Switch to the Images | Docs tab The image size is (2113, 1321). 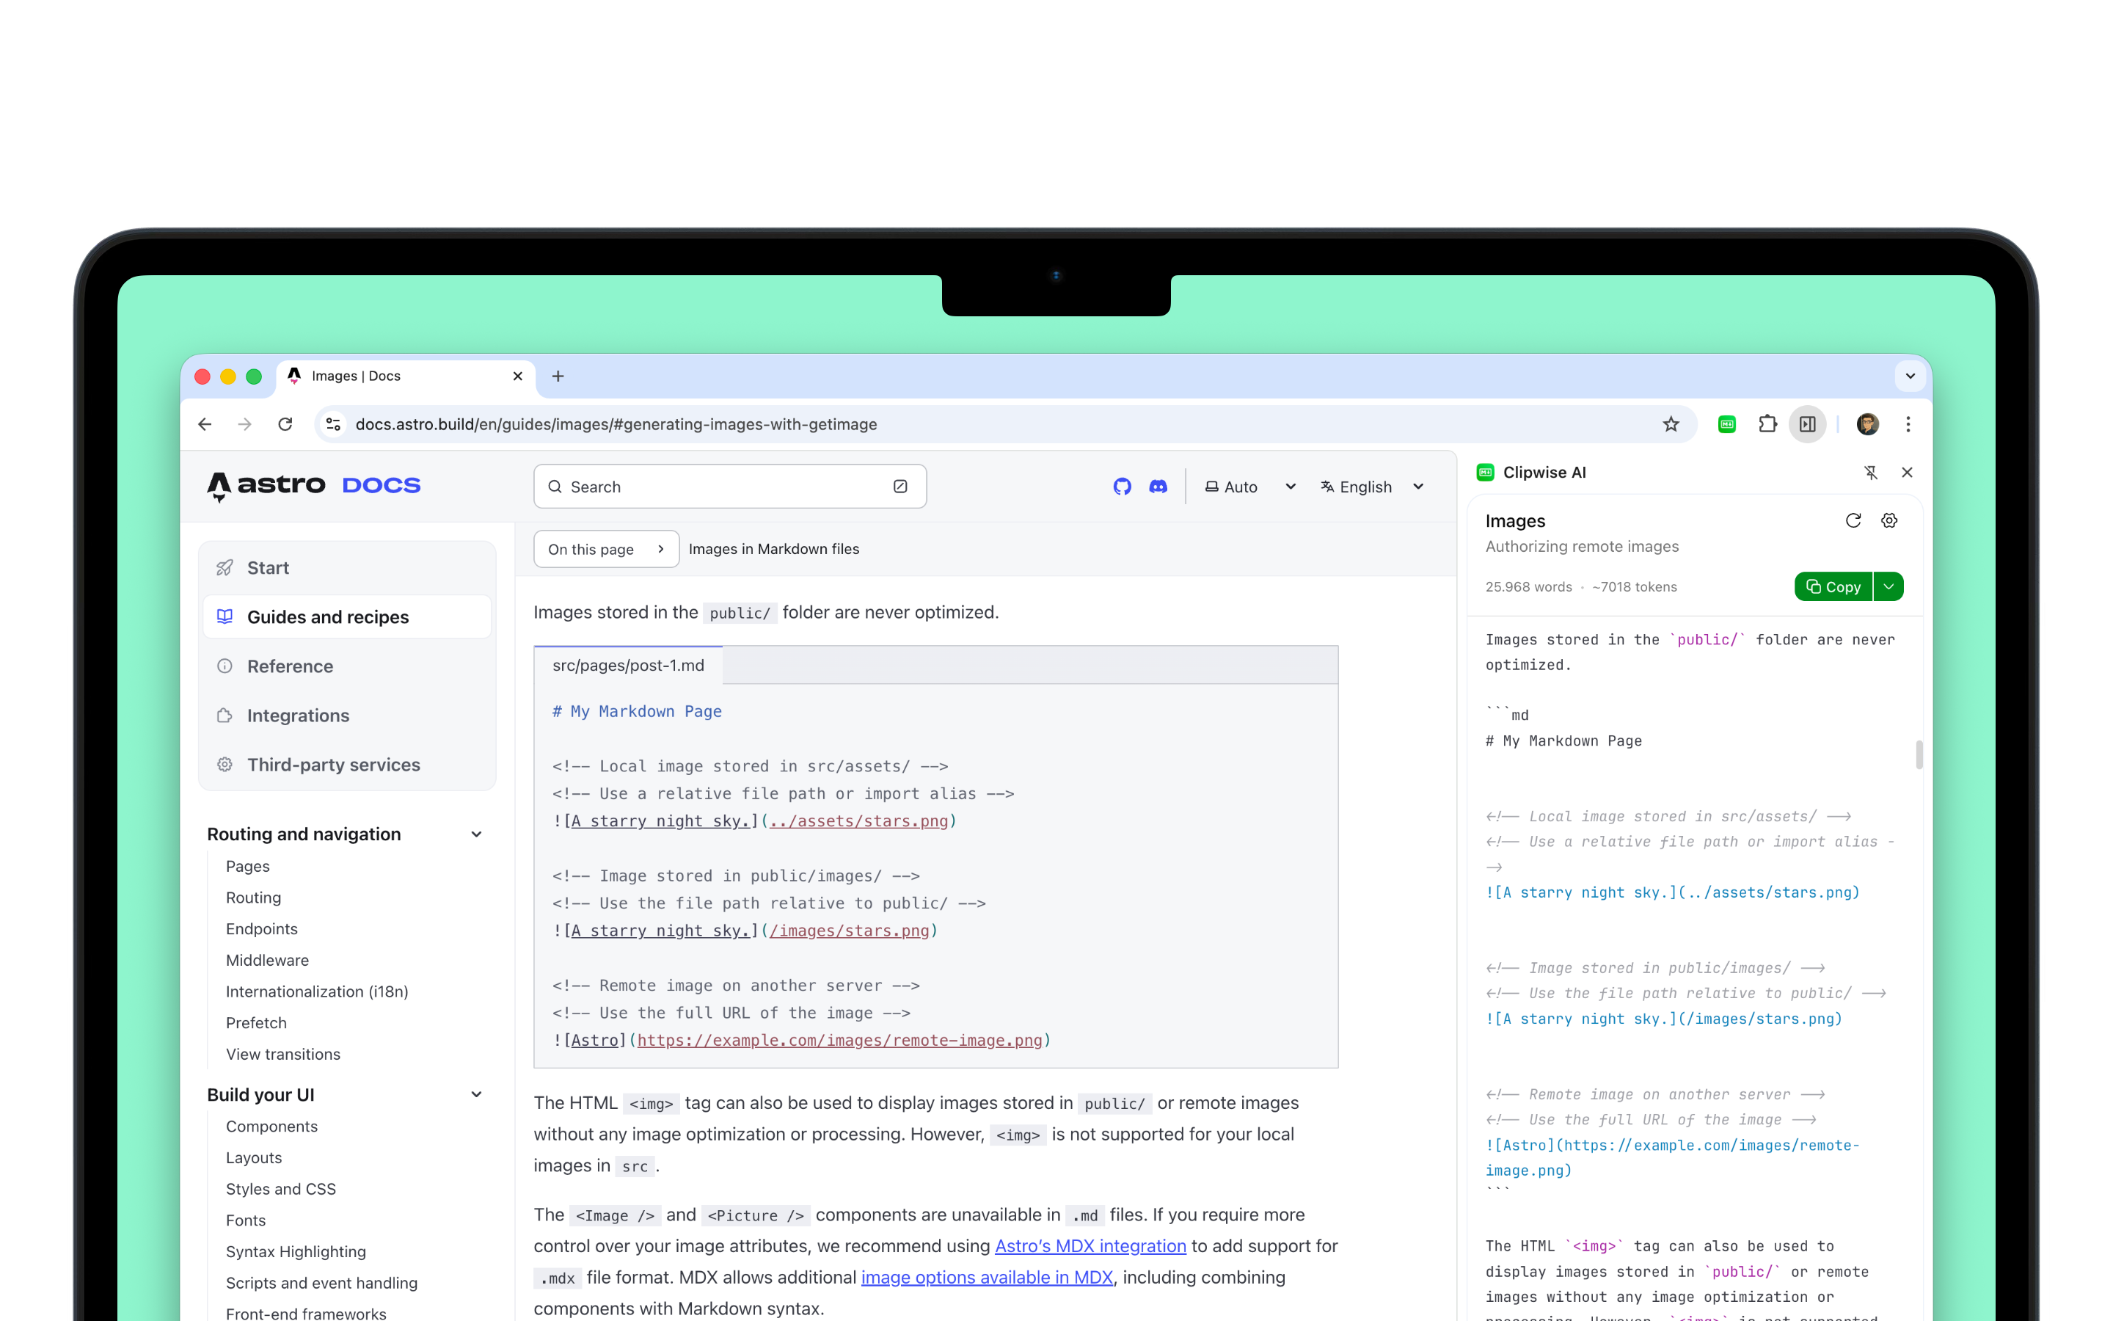(x=367, y=376)
